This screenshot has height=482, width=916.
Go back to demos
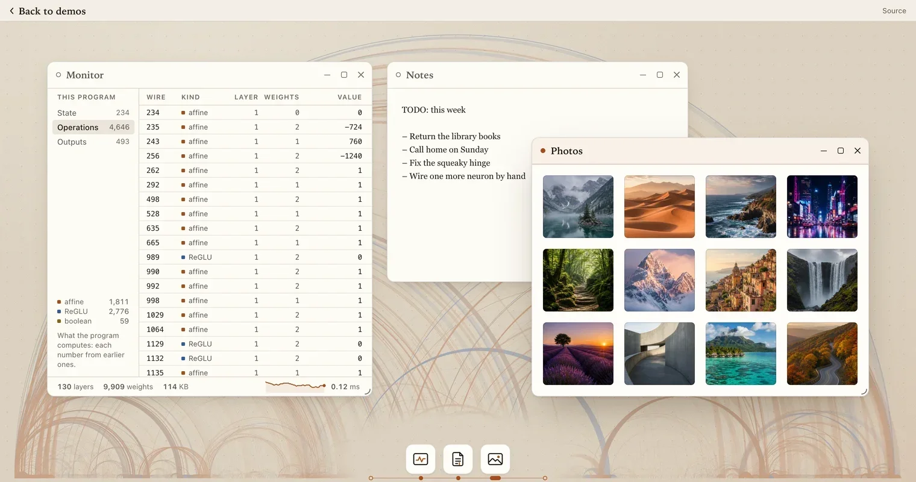(x=47, y=11)
